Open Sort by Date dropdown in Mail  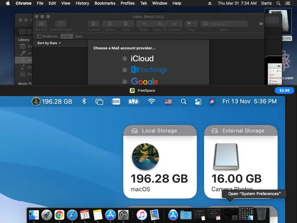click(49, 43)
